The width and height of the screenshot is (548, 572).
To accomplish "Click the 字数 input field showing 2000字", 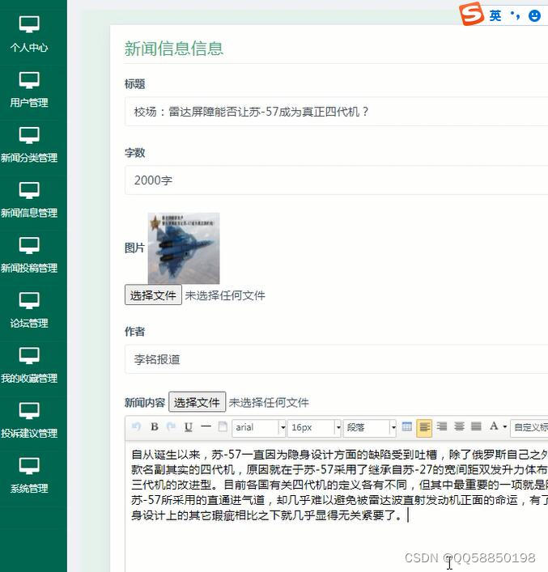I will [336, 180].
